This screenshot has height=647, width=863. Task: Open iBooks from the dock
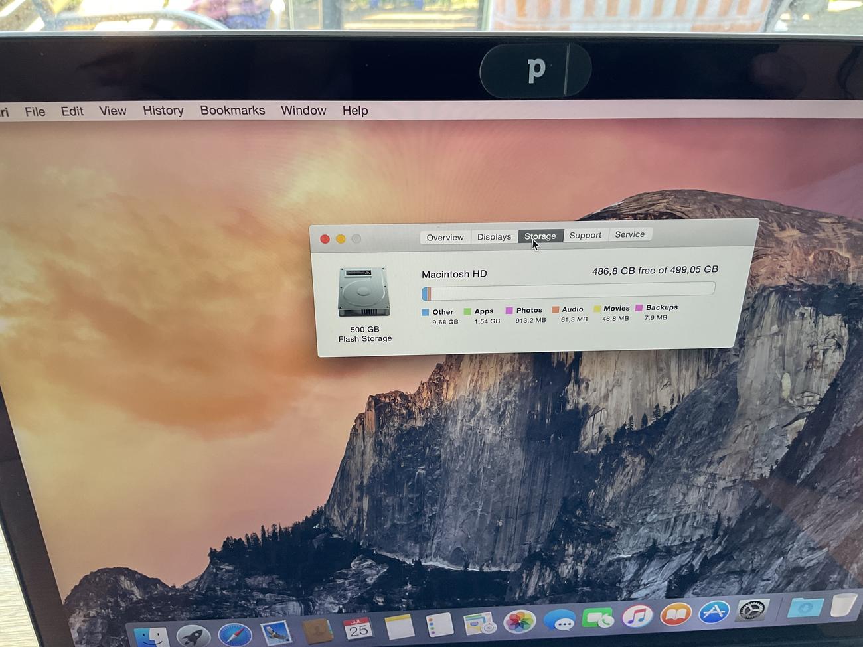point(675,614)
